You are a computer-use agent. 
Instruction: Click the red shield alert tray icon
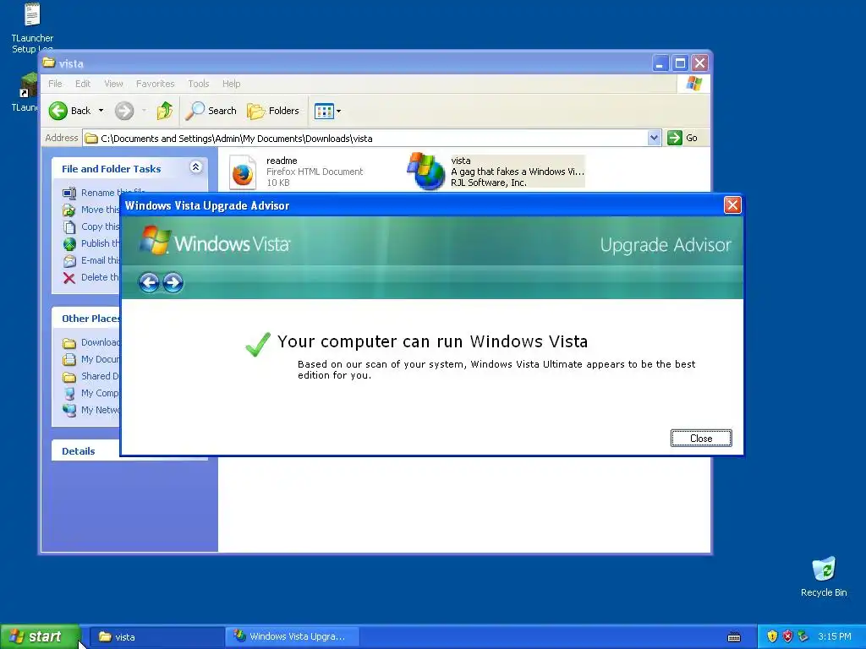click(x=787, y=637)
